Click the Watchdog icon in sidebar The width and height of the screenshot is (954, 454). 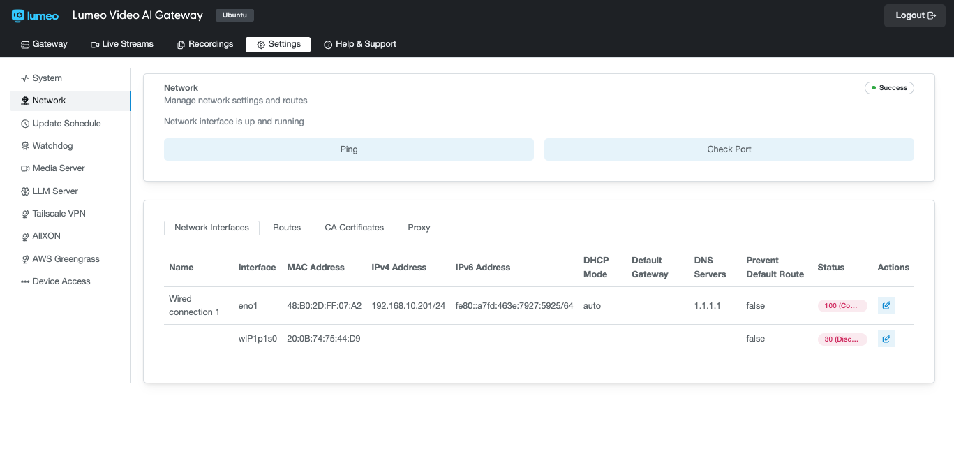pyautogui.click(x=26, y=146)
